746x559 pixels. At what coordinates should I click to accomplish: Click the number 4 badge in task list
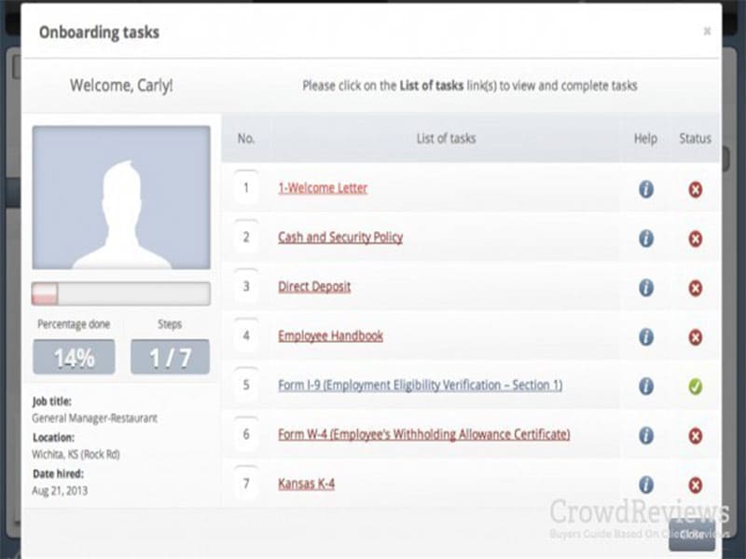point(246,335)
